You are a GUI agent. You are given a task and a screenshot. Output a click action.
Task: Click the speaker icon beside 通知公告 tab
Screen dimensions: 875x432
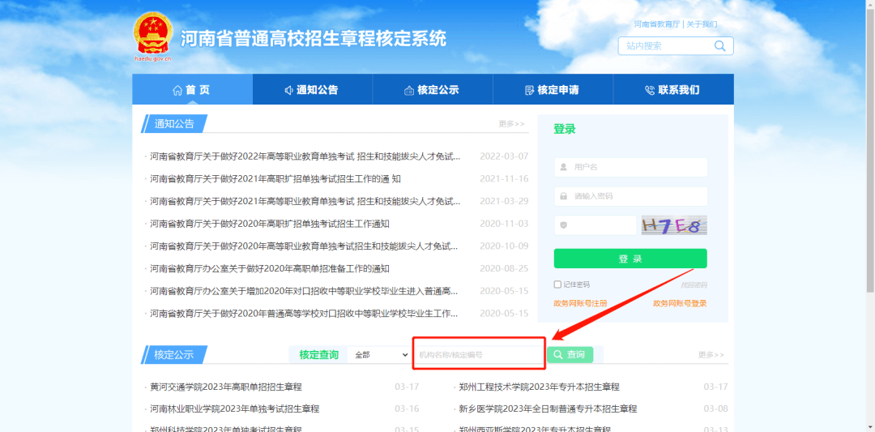pyautogui.click(x=288, y=91)
